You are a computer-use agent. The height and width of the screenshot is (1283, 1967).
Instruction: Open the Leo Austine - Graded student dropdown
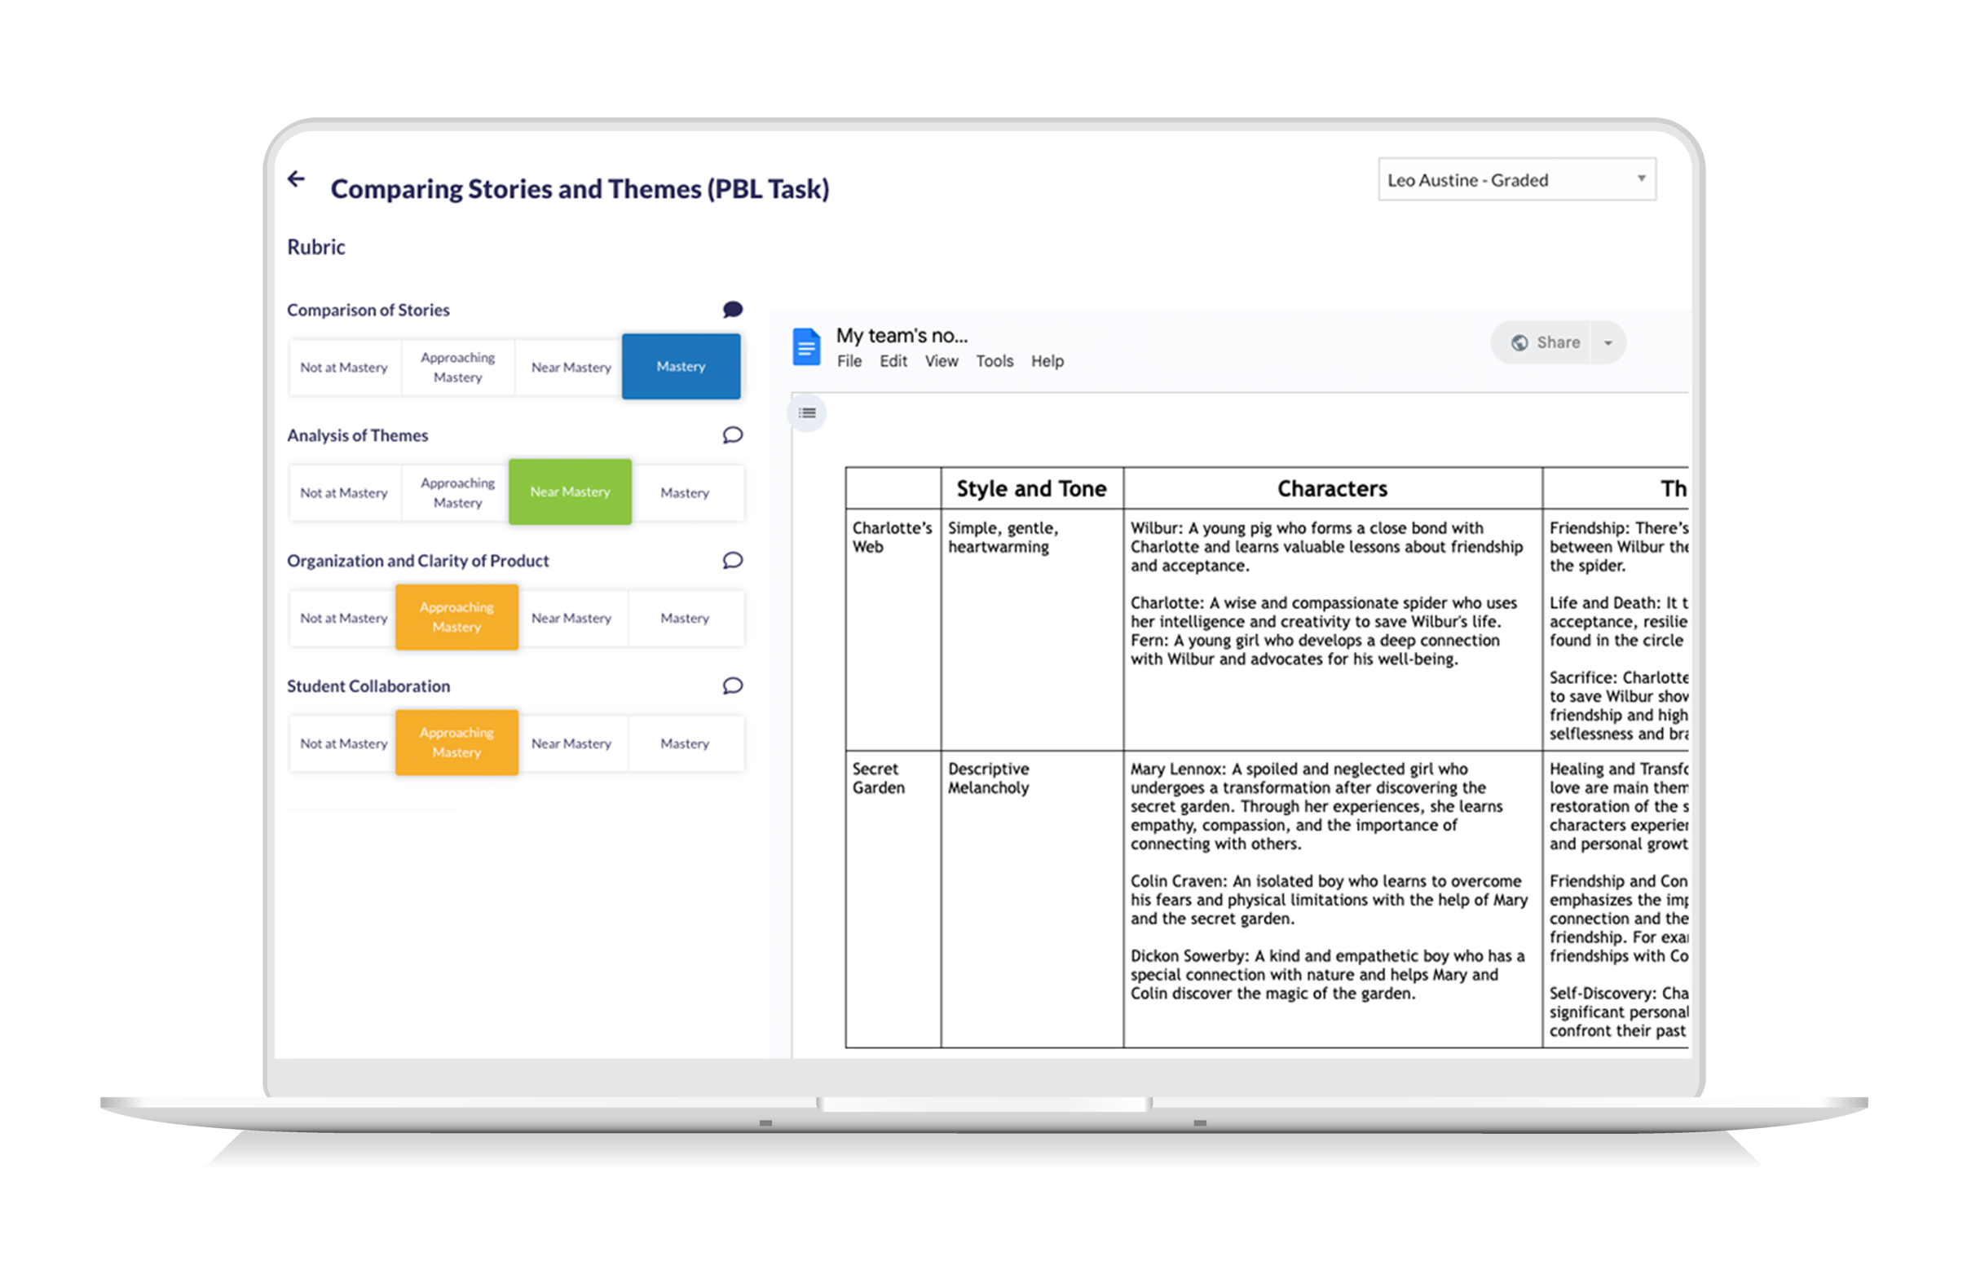1516,179
